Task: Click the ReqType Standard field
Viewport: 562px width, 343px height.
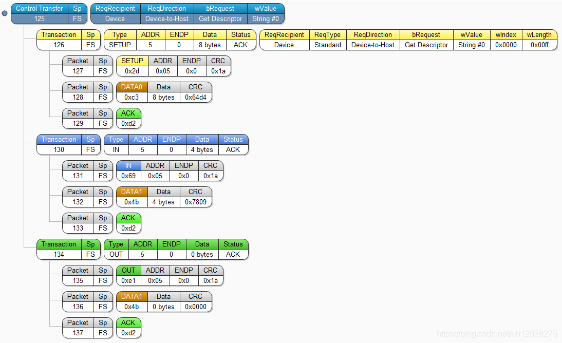Action: (328, 40)
